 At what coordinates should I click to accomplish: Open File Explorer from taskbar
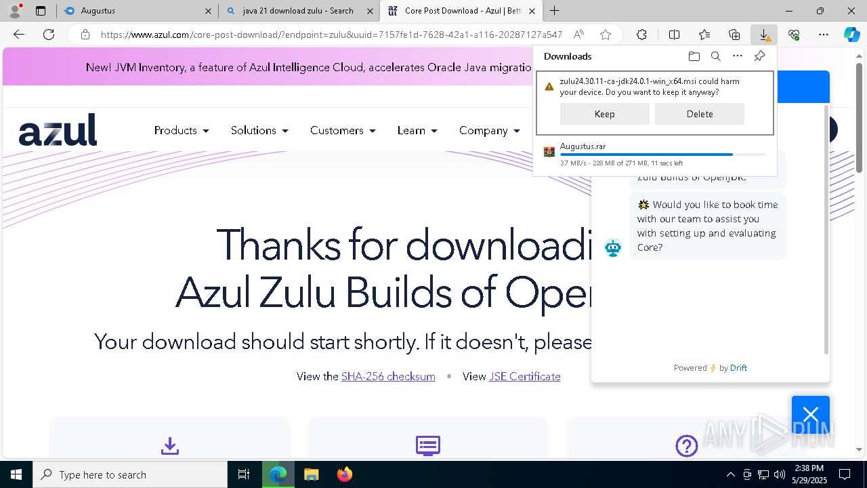point(311,474)
